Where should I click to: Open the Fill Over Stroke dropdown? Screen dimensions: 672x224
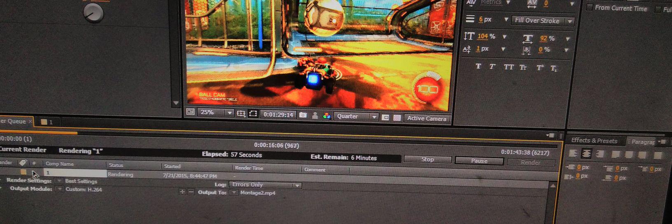(x=543, y=21)
